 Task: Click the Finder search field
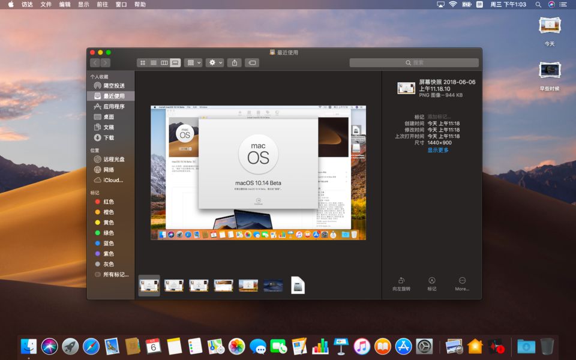414,63
